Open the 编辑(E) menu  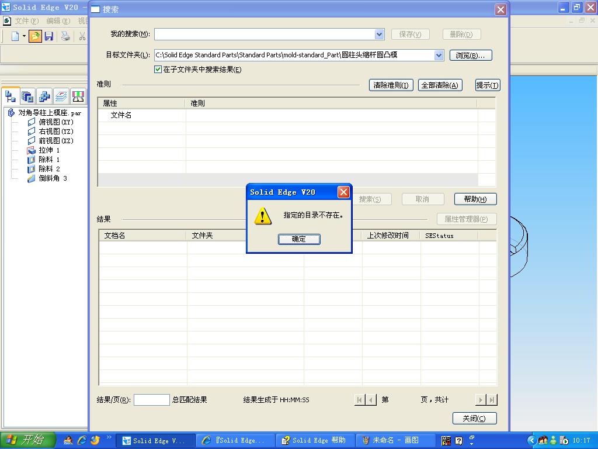pyautogui.click(x=58, y=20)
